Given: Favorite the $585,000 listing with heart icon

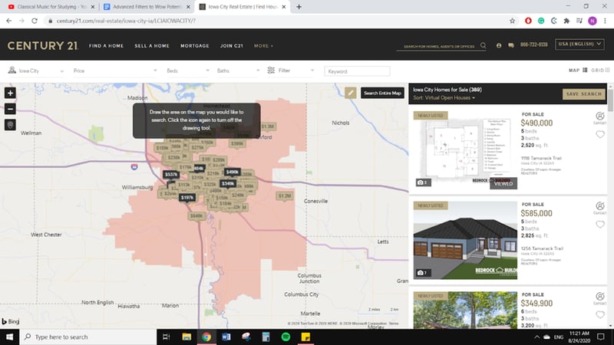Looking at the screenshot, I should coord(600,224).
